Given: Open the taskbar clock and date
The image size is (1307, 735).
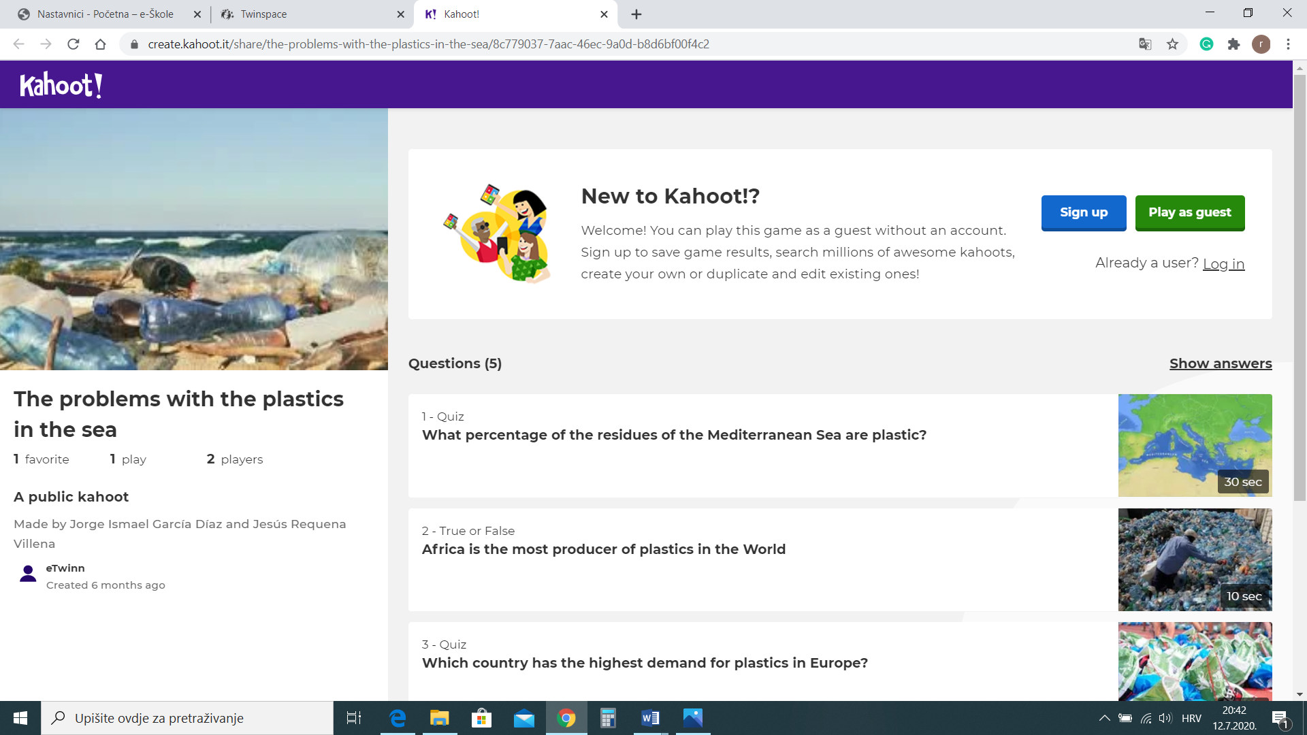Looking at the screenshot, I should point(1235,718).
